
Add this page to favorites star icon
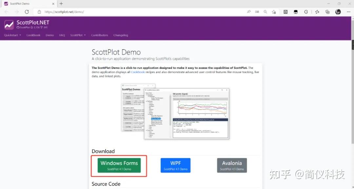pos(274,12)
